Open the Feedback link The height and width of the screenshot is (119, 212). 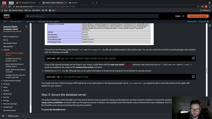tap(191, 21)
